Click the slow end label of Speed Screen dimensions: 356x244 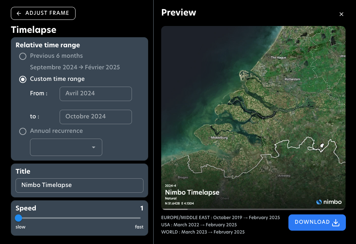21,227
